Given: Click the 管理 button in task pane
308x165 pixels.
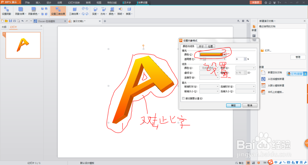Looking at the screenshot, I should 298,57.
